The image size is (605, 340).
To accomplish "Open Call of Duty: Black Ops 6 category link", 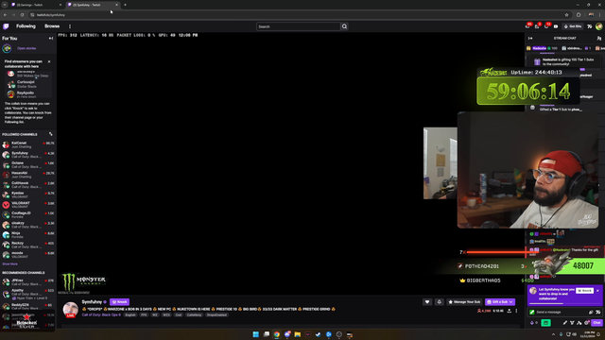I will click(x=101, y=314).
